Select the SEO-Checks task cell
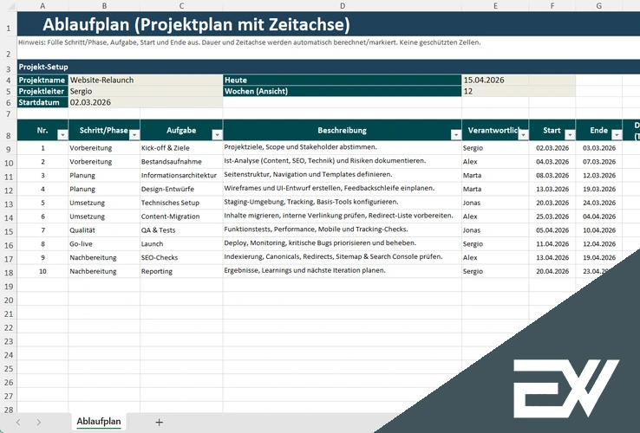The width and height of the screenshot is (640, 433). [181, 258]
